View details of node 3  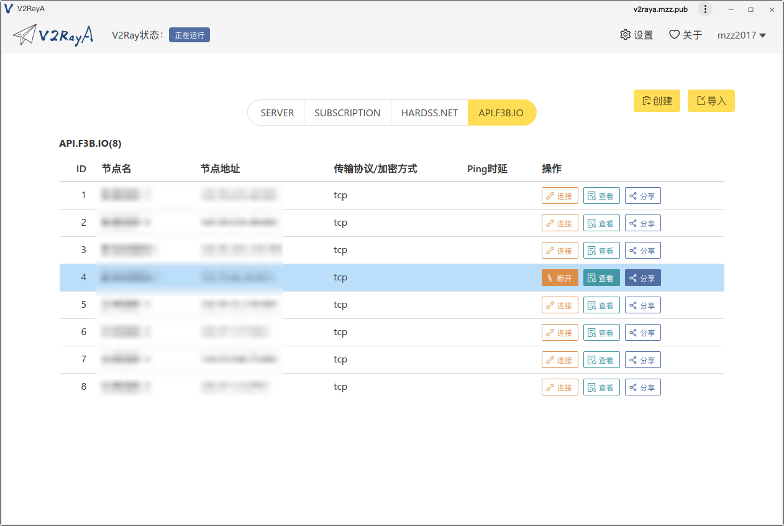coord(601,251)
